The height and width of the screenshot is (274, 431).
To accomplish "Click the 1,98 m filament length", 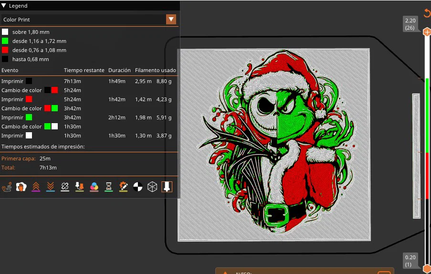I will click(143, 117).
